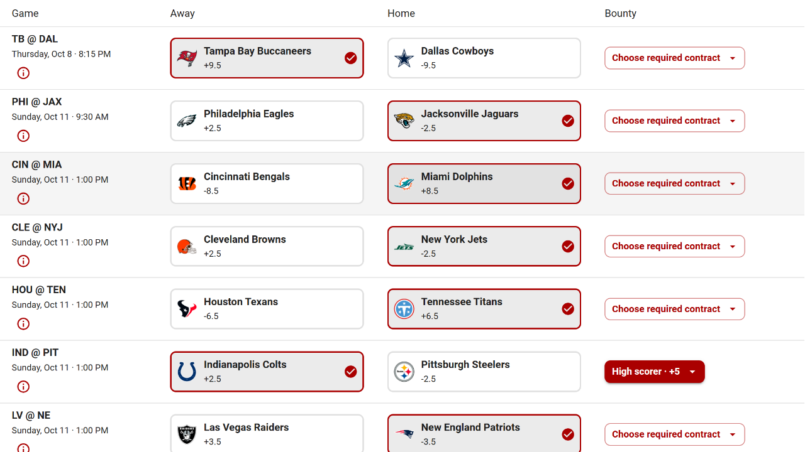This screenshot has width=805, height=452.
Task: Toggle the Indianapolis Colts pick checkmark
Action: point(351,372)
